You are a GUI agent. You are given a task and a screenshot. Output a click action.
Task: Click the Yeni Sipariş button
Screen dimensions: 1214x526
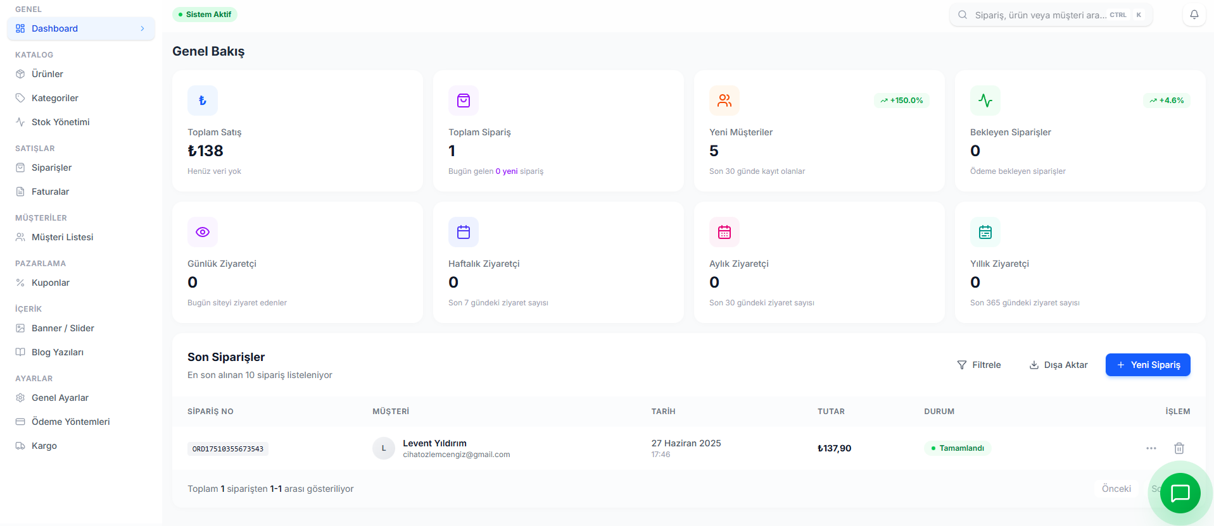(x=1148, y=365)
